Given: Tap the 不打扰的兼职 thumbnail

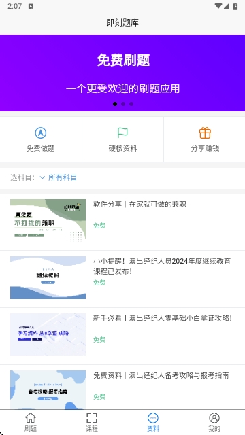Looking at the screenshot, I should point(48,220).
